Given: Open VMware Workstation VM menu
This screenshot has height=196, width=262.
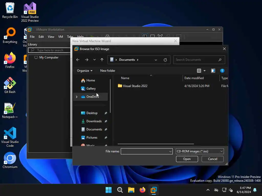Looking at the screenshot, I should coord(60,37).
